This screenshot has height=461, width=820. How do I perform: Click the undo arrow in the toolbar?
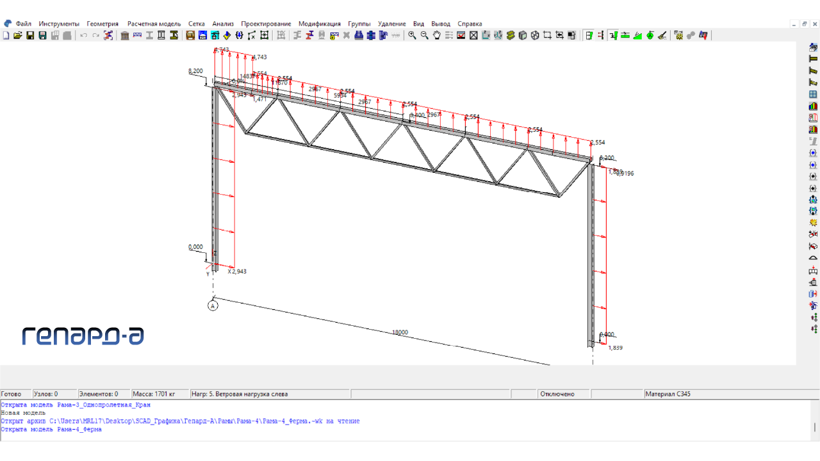[x=83, y=36]
